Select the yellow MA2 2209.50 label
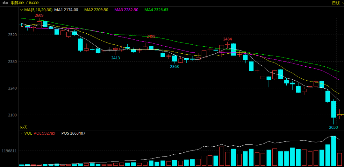 (x=96, y=10)
